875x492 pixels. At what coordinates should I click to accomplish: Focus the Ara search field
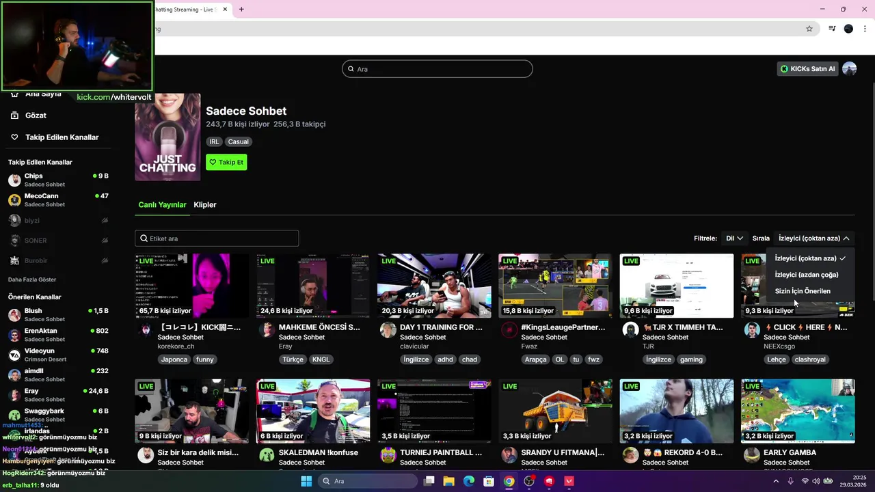437,69
